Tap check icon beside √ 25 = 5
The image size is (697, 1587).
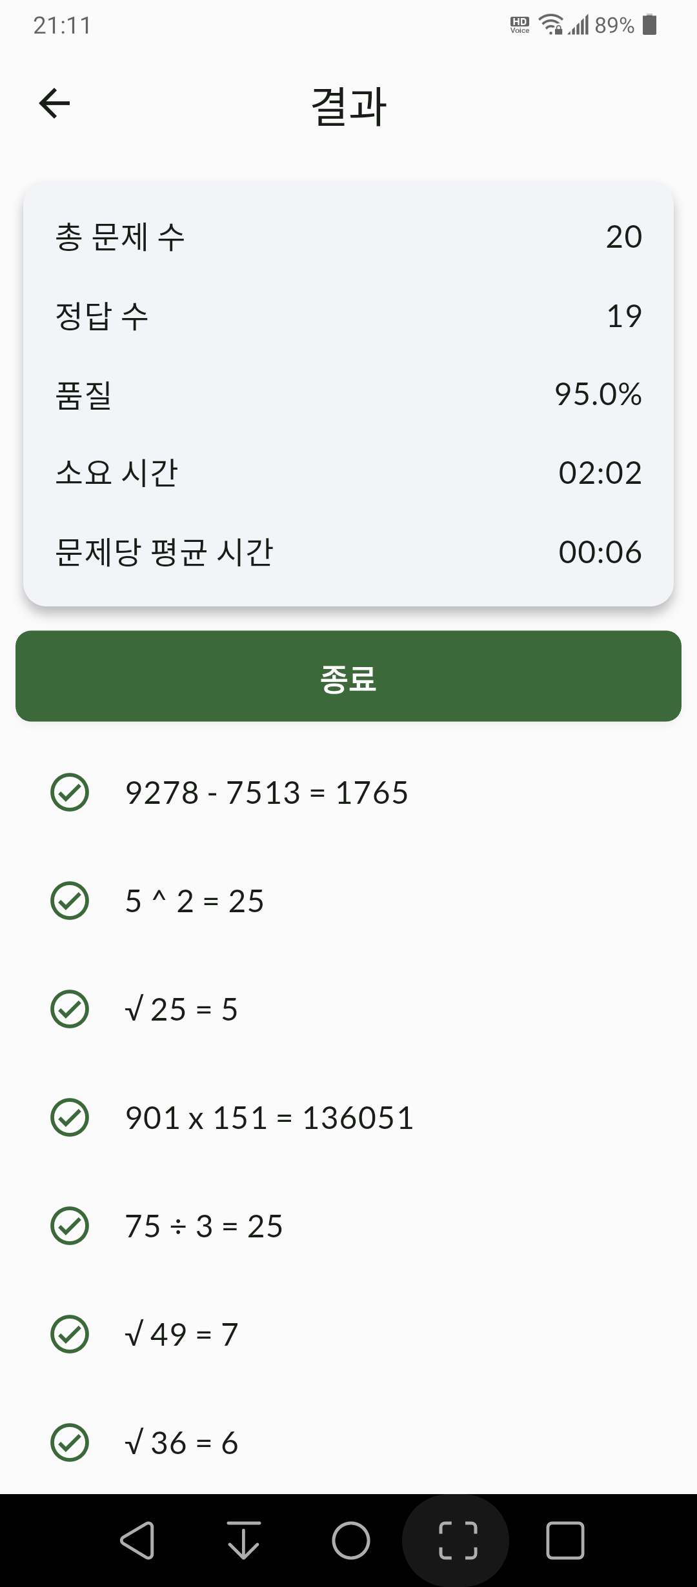70,1009
